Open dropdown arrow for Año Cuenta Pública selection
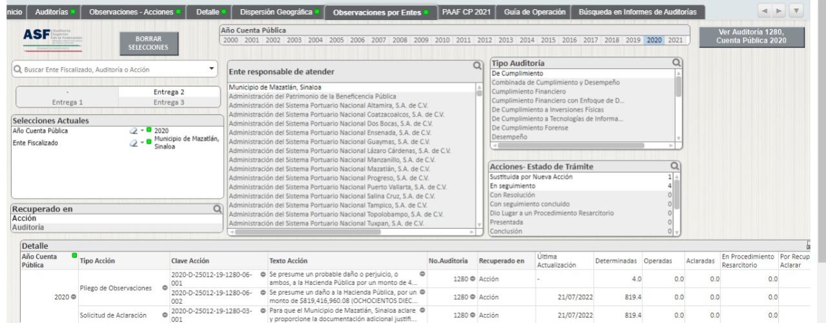This screenshot has height=323, width=826. (x=141, y=130)
